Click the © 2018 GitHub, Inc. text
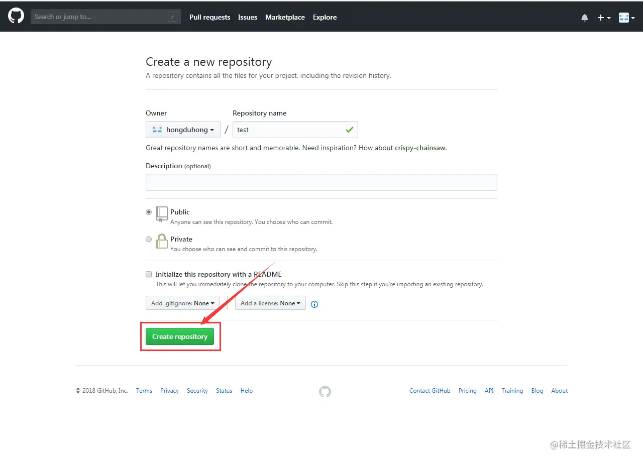 102,391
